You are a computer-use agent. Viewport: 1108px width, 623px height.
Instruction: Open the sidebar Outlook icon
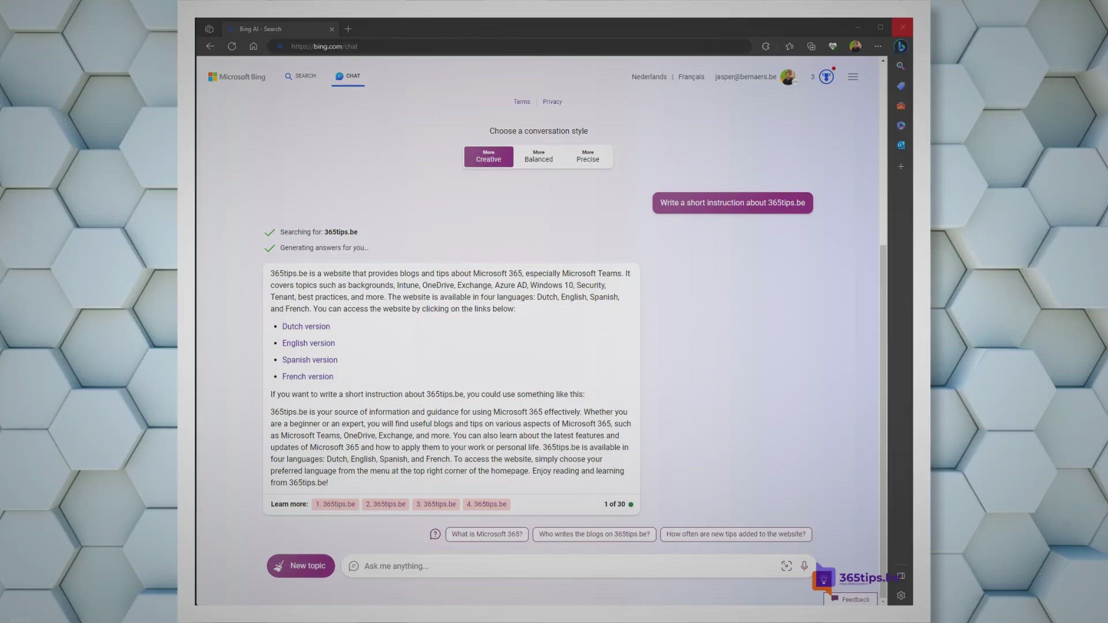point(901,145)
